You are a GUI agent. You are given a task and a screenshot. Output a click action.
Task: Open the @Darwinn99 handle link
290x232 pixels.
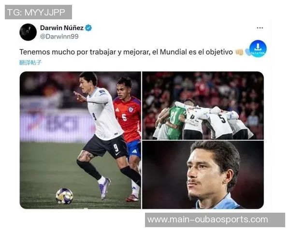[59, 36]
